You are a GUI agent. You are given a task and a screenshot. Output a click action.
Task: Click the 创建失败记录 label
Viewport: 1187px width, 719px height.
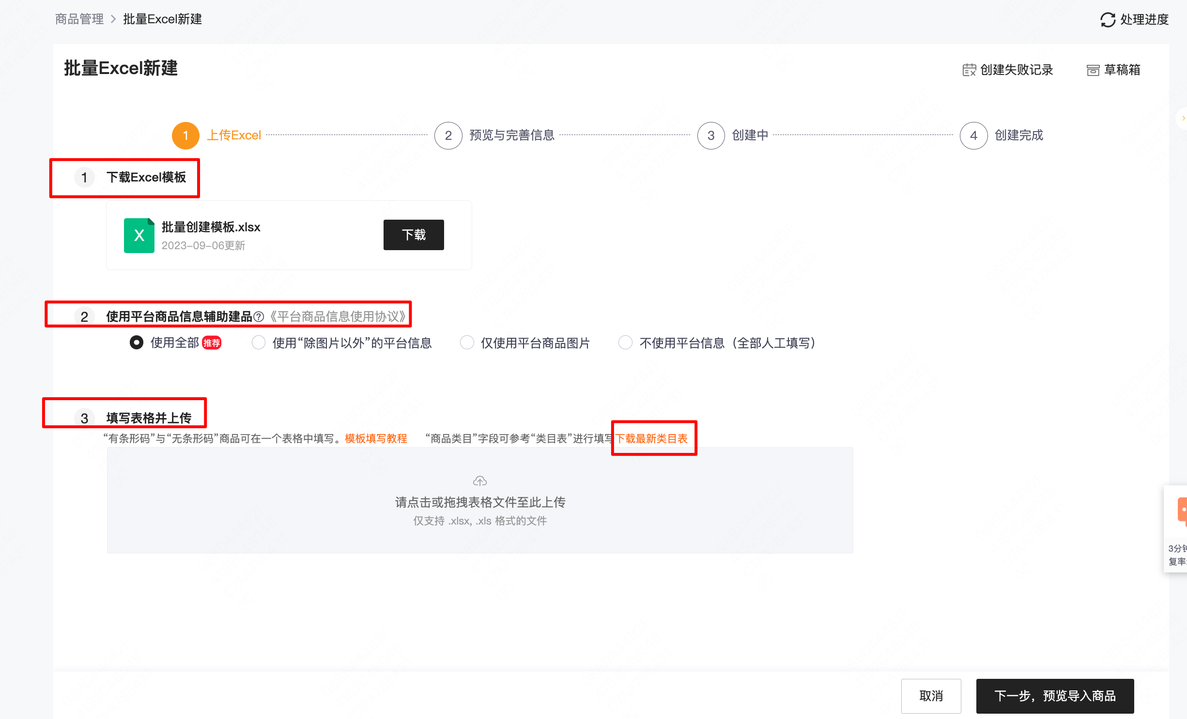pyautogui.click(x=1017, y=70)
